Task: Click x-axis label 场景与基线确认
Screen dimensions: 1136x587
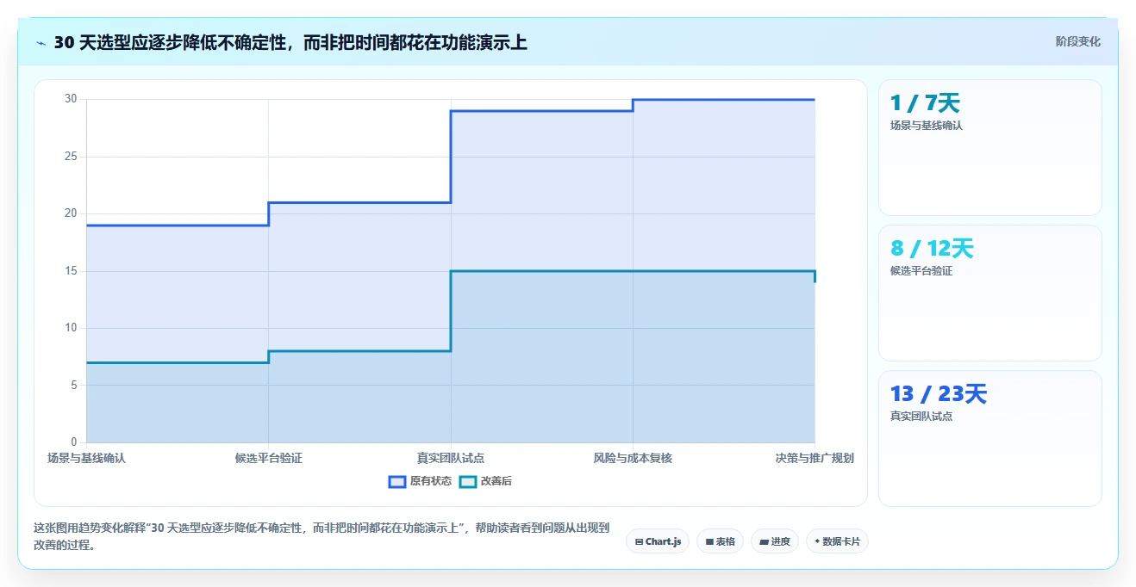Action: click(x=86, y=458)
